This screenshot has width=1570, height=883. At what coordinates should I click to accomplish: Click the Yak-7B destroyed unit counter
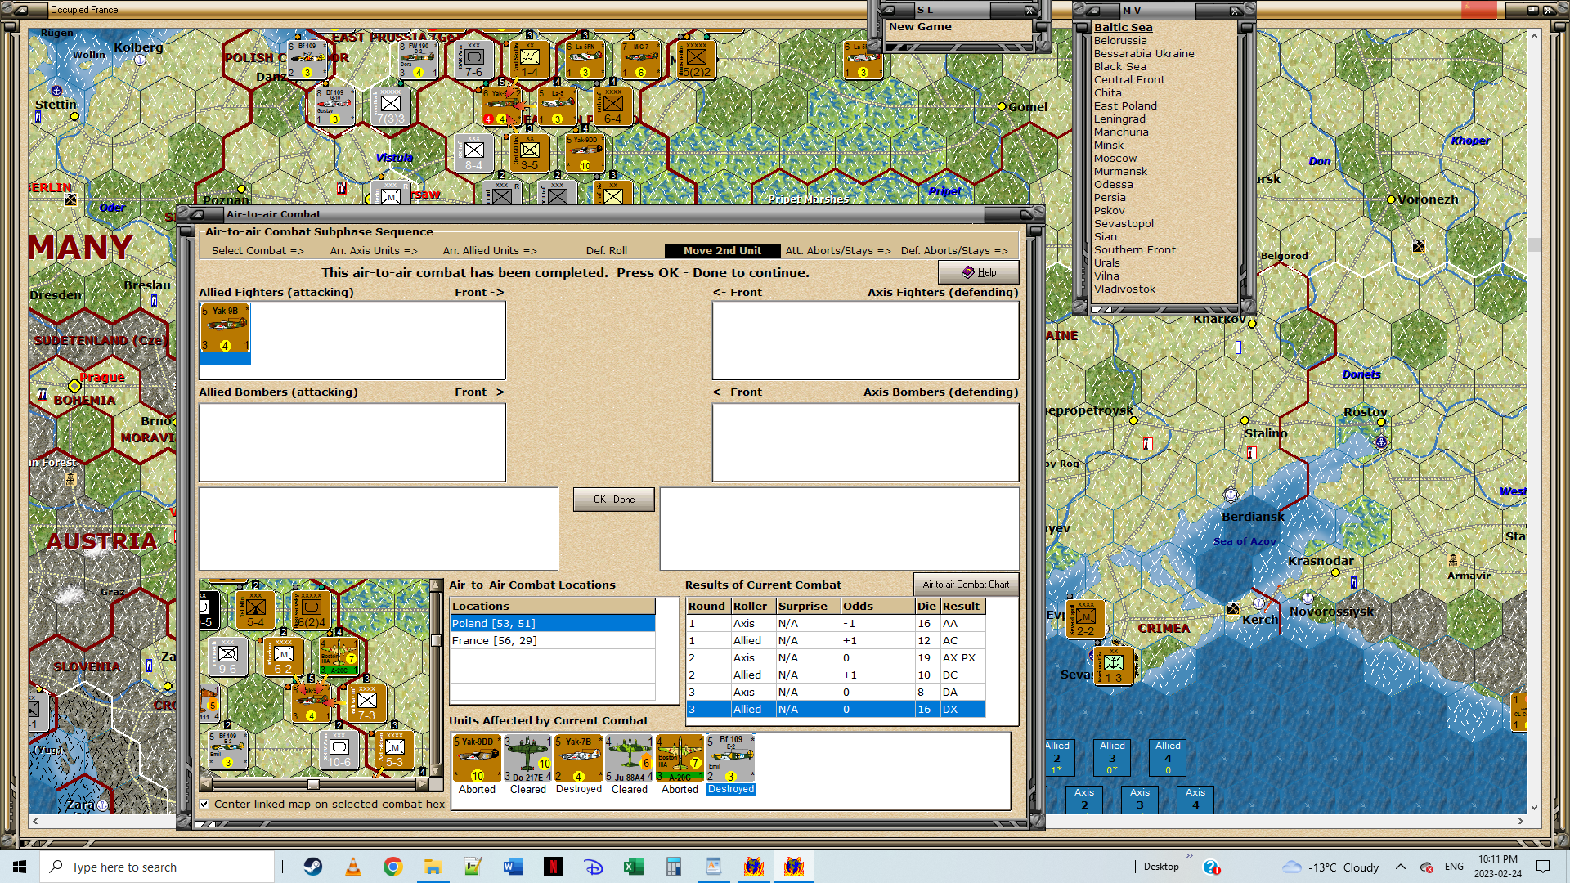click(579, 759)
